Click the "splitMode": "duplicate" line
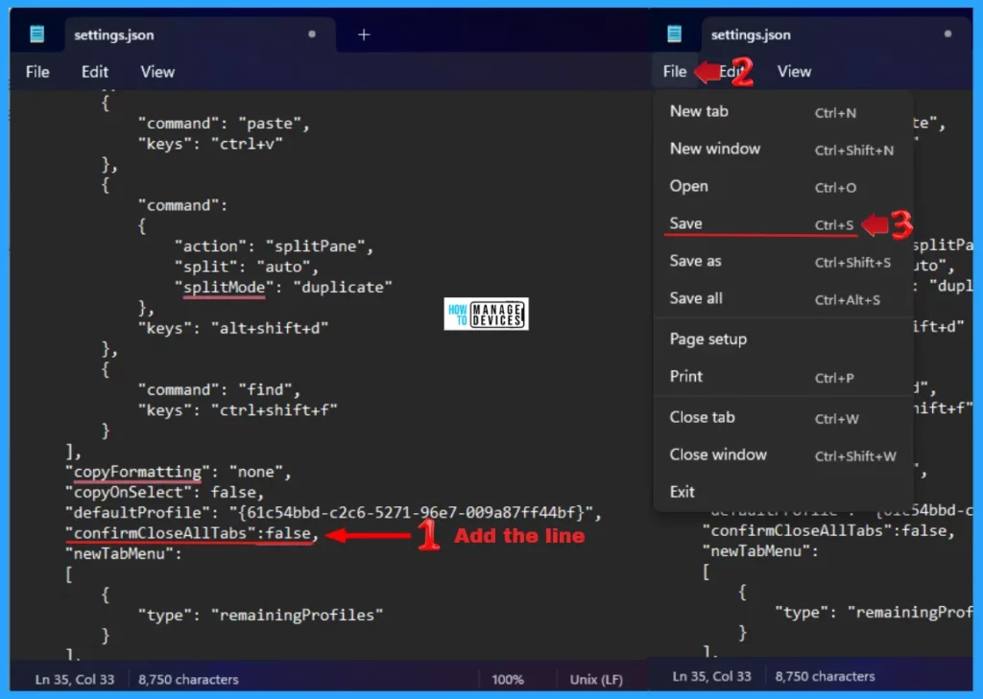Viewport: 983px width, 699px height. tap(283, 288)
